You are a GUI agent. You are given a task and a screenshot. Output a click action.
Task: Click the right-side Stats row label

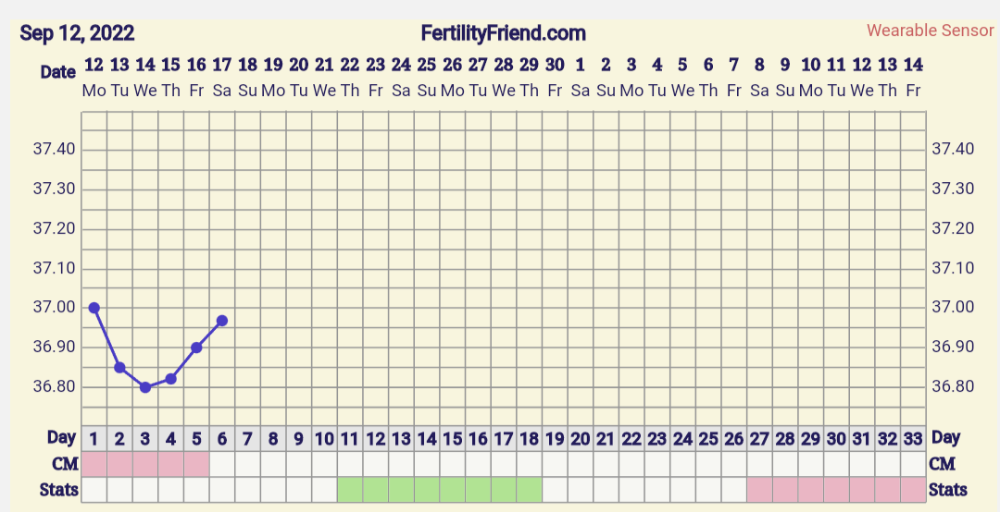pos(948,490)
